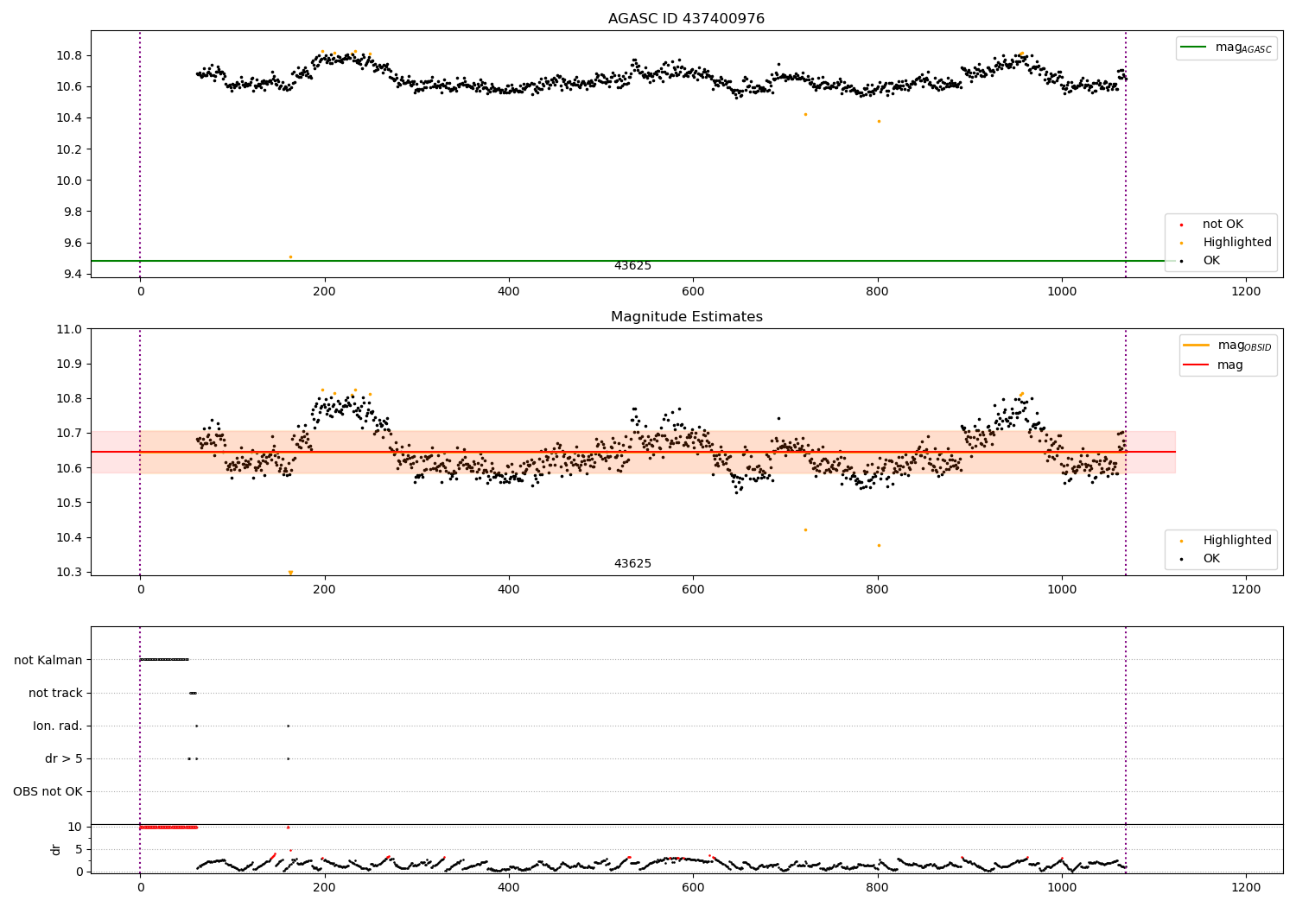Click the mag OBSID legend label in middle plot
The width and height of the screenshot is (1296, 907).
pyautogui.click(x=1244, y=346)
